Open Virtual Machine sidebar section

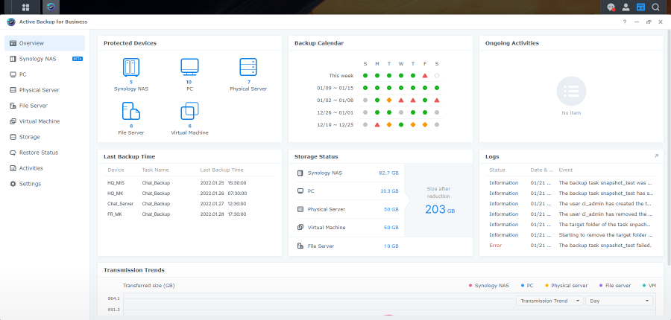click(x=45, y=121)
